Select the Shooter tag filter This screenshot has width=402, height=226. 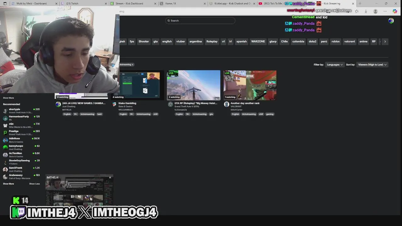click(144, 41)
